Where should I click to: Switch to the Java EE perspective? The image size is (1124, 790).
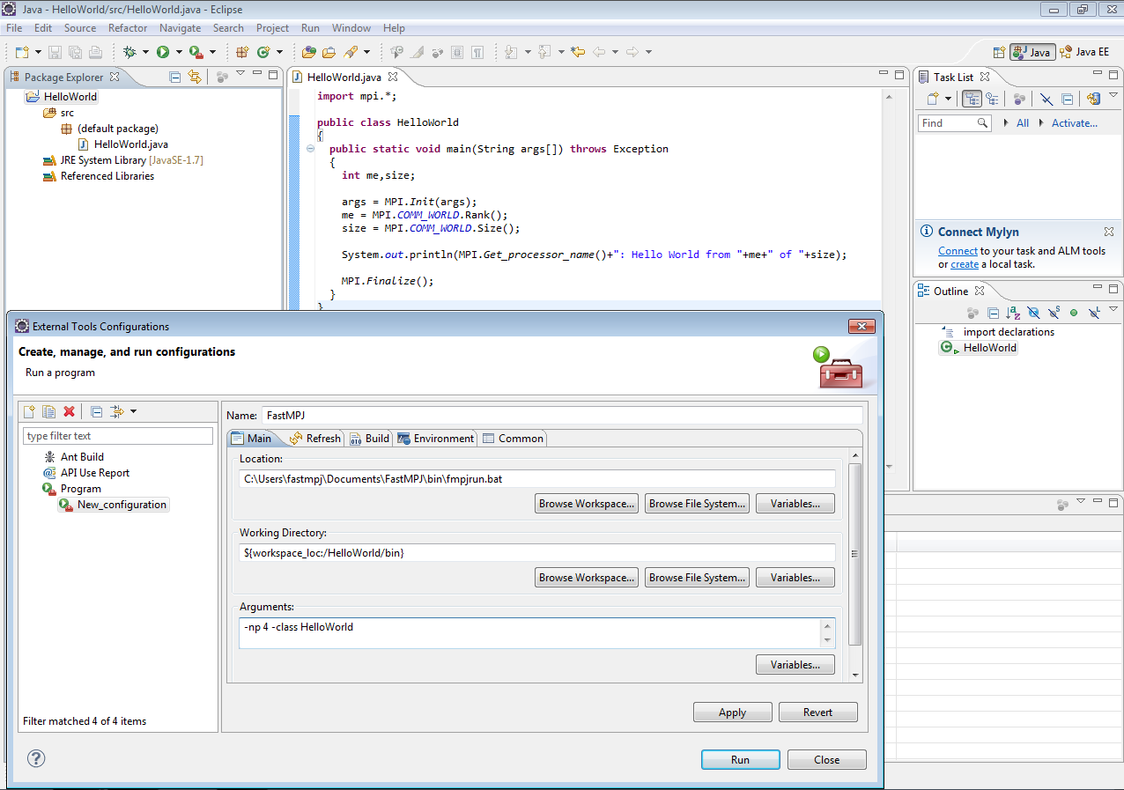tap(1084, 52)
